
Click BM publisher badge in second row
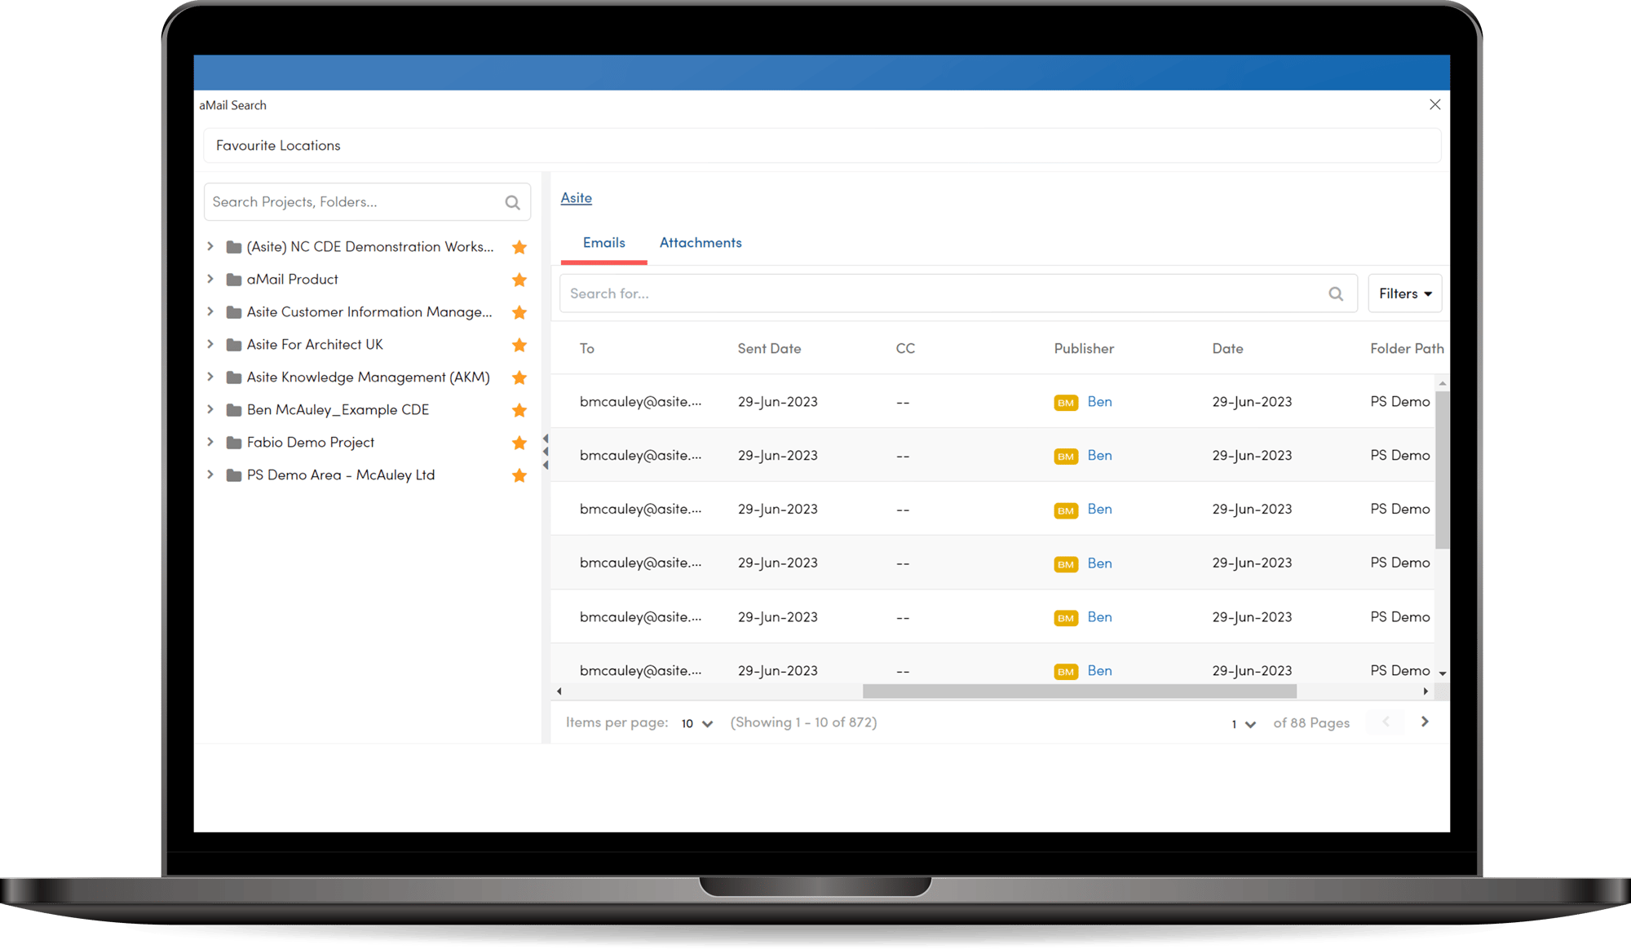tap(1066, 457)
